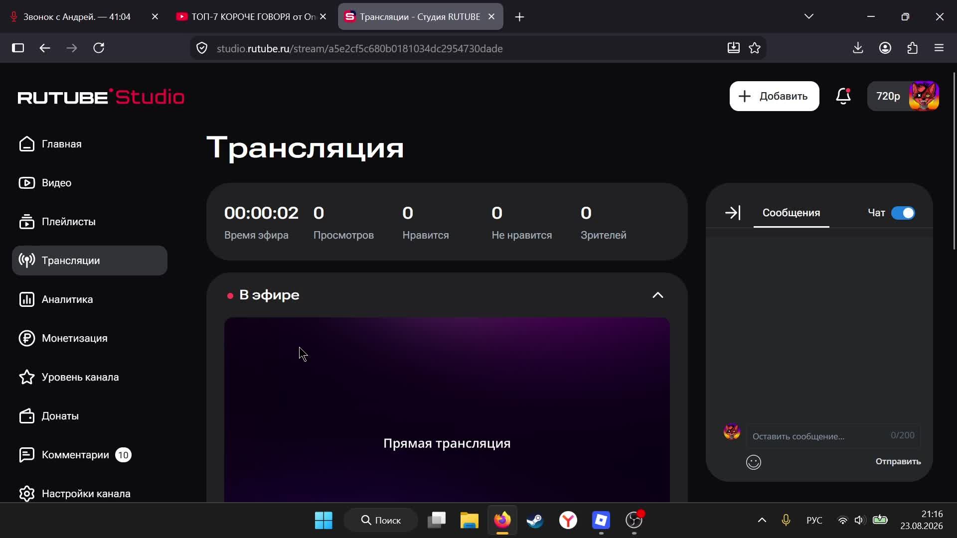
Task: Click the taskbar Поиск search box
Action: click(380, 521)
